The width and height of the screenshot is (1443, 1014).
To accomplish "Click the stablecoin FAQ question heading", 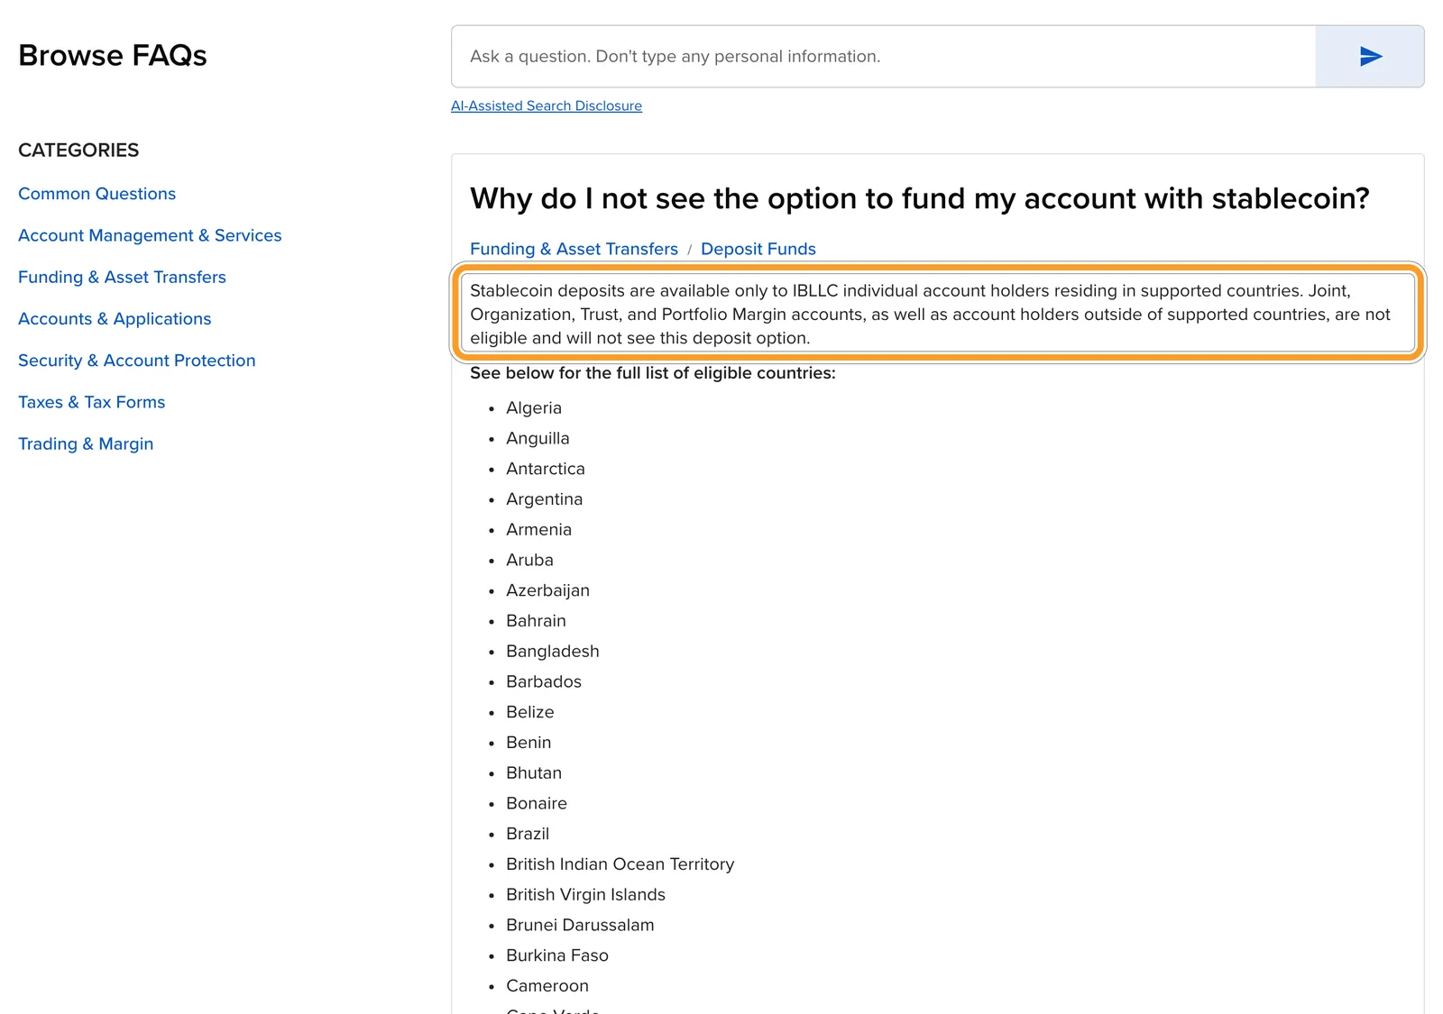I will 920,198.
